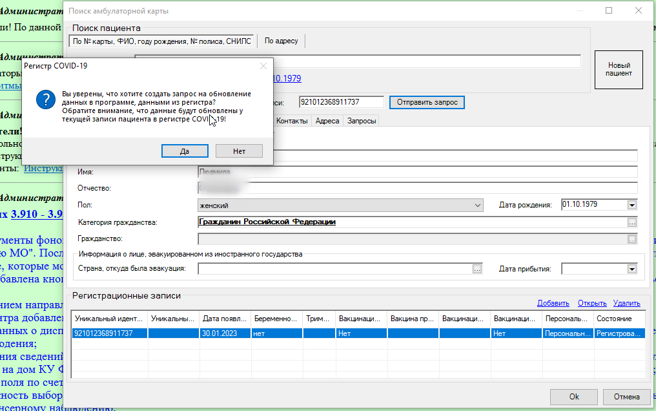
Task: Close the Поиск амбулаторной карты window
Action: (x=639, y=10)
